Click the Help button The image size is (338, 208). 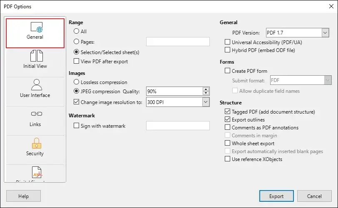(23, 196)
